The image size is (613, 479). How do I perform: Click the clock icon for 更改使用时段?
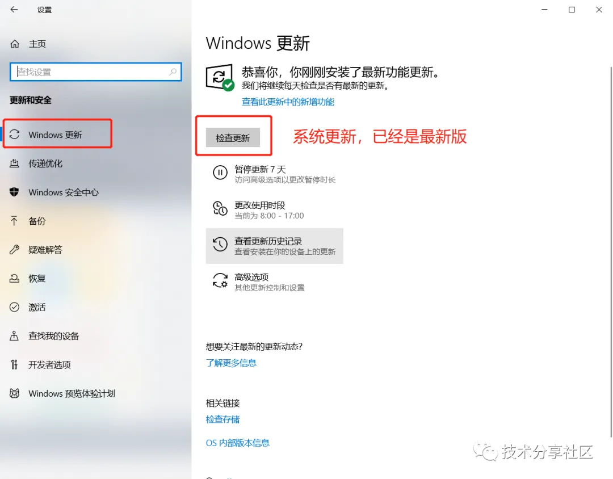[220, 208]
